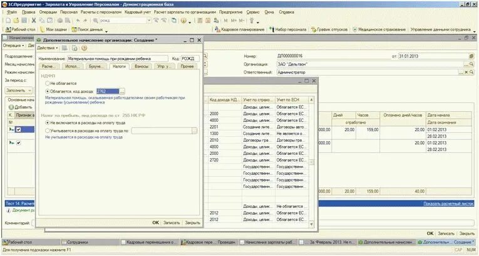Switch to the Прочее tab
This screenshot has height=256, width=479.
(187, 66)
